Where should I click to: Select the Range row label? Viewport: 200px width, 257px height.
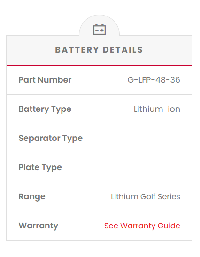click(x=32, y=197)
